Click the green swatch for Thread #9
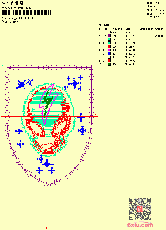This screenshot has width=166, height=230. 109,64
